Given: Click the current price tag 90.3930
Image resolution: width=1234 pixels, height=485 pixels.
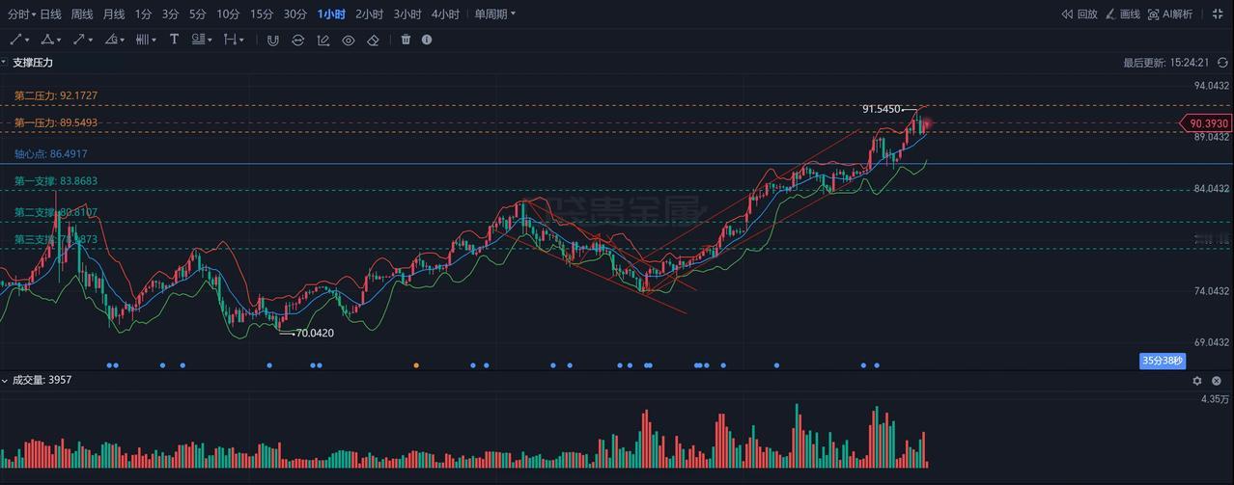Looking at the screenshot, I should (x=1207, y=123).
